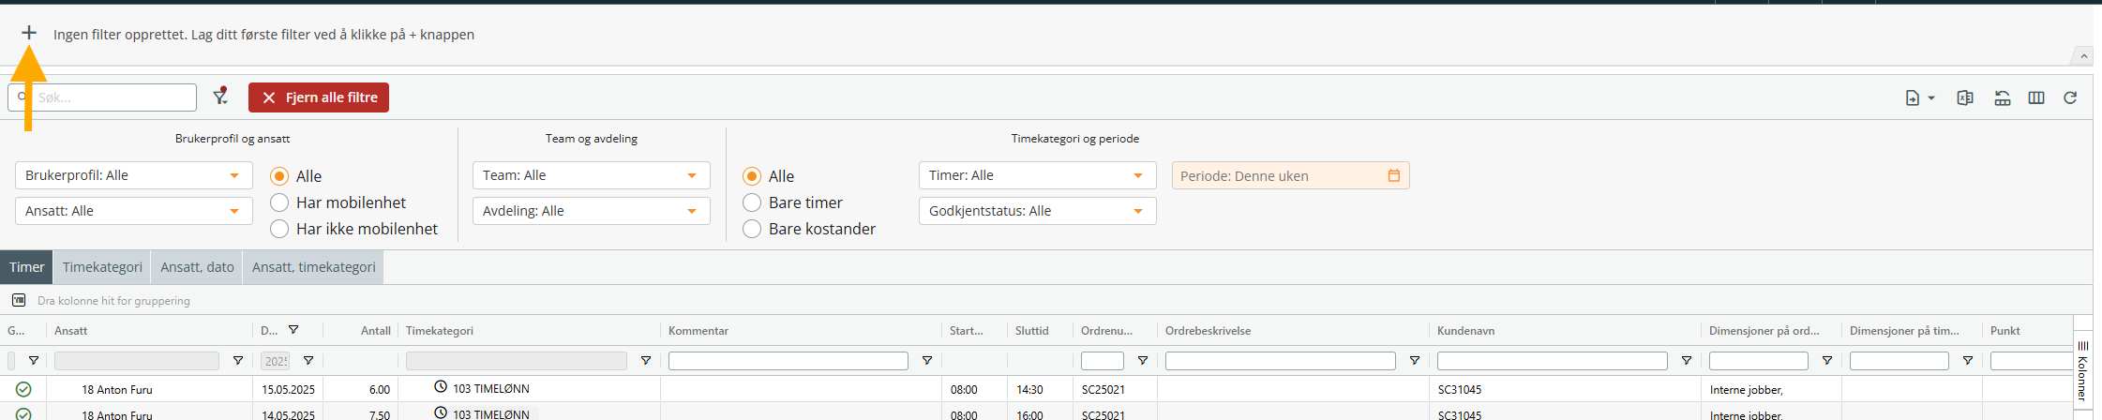Open filter funnel for the Kundenavn column
The width and height of the screenshot is (2102, 420).
tap(1686, 361)
